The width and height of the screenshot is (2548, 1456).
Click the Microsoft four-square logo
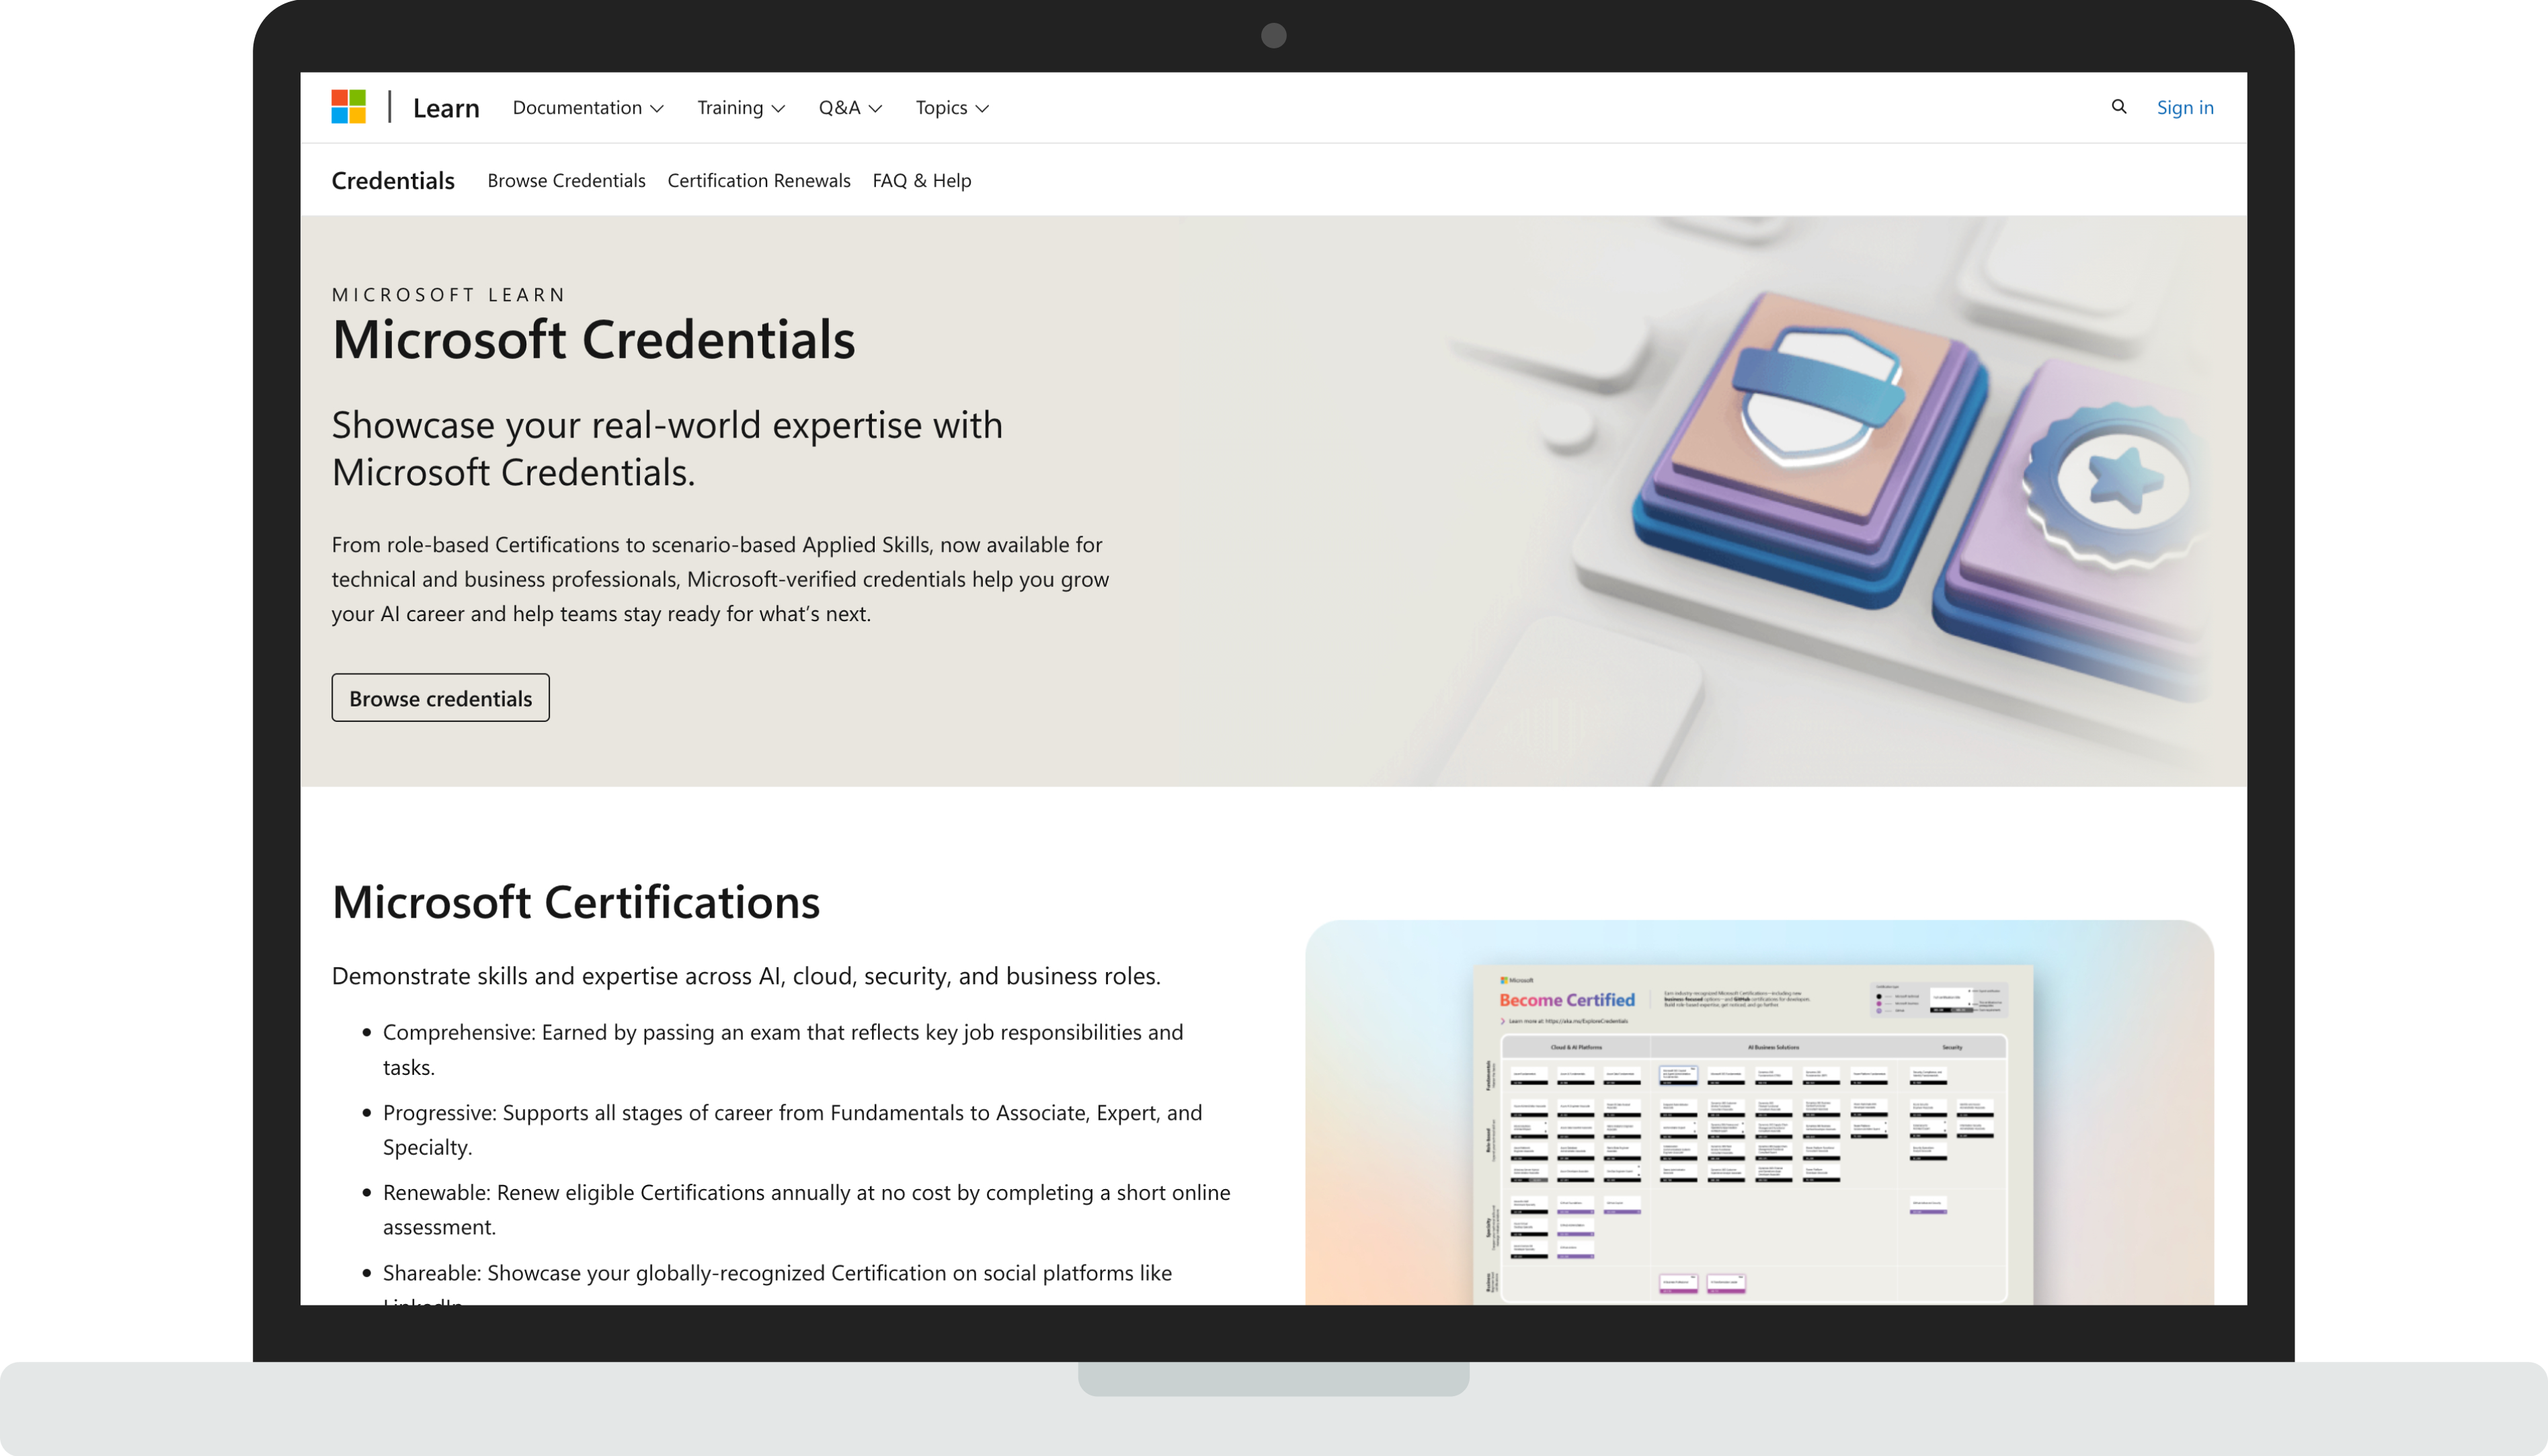coord(348,107)
